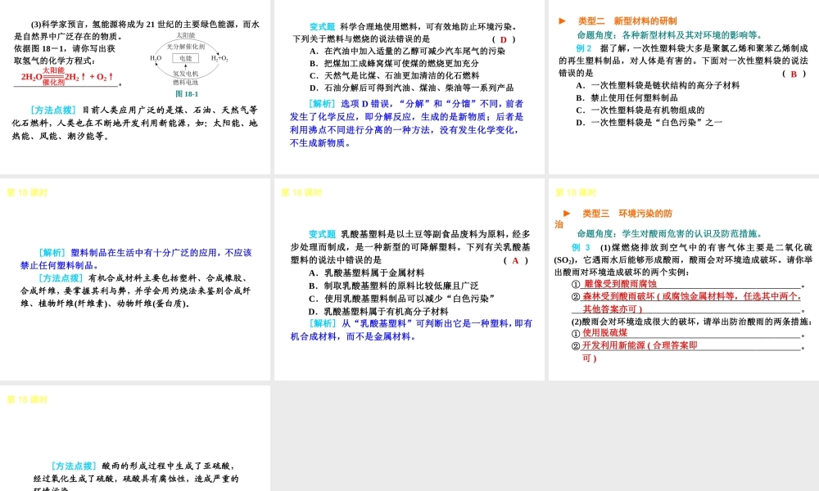Click option C 使用乳酸基塑料制品可以减少白色污染
Image resolution: width=819 pixels, height=491 pixels.
(401, 299)
